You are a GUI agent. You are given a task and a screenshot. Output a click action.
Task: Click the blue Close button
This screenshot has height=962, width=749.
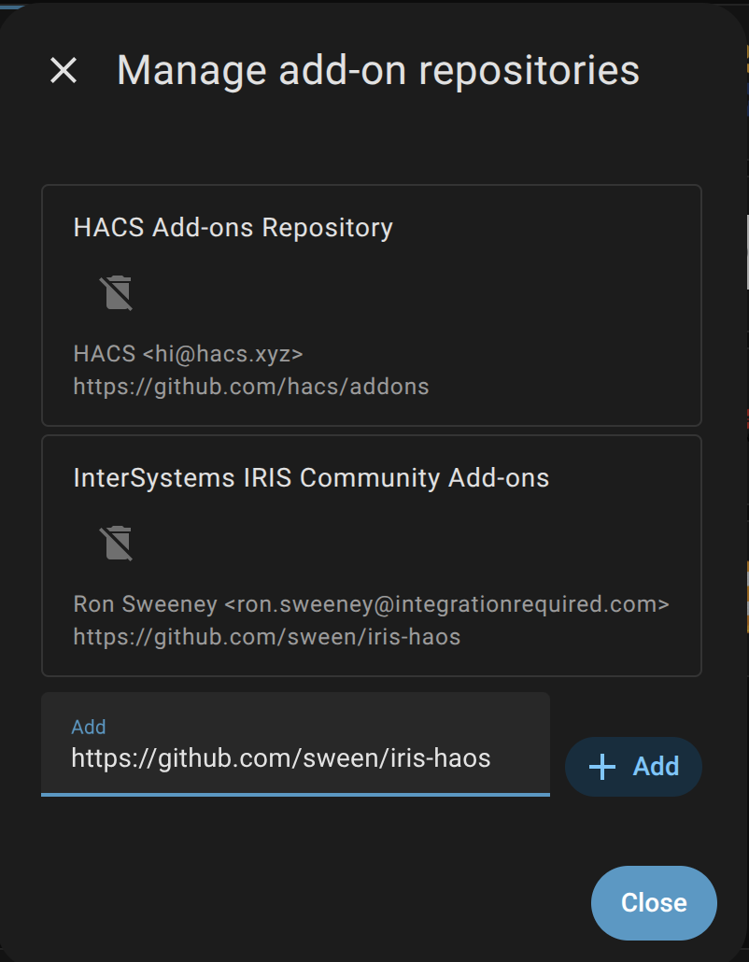[x=653, y=902]
